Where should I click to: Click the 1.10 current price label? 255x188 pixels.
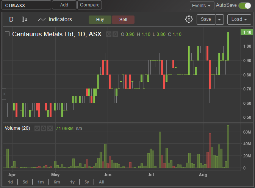(x=247, y=32)
